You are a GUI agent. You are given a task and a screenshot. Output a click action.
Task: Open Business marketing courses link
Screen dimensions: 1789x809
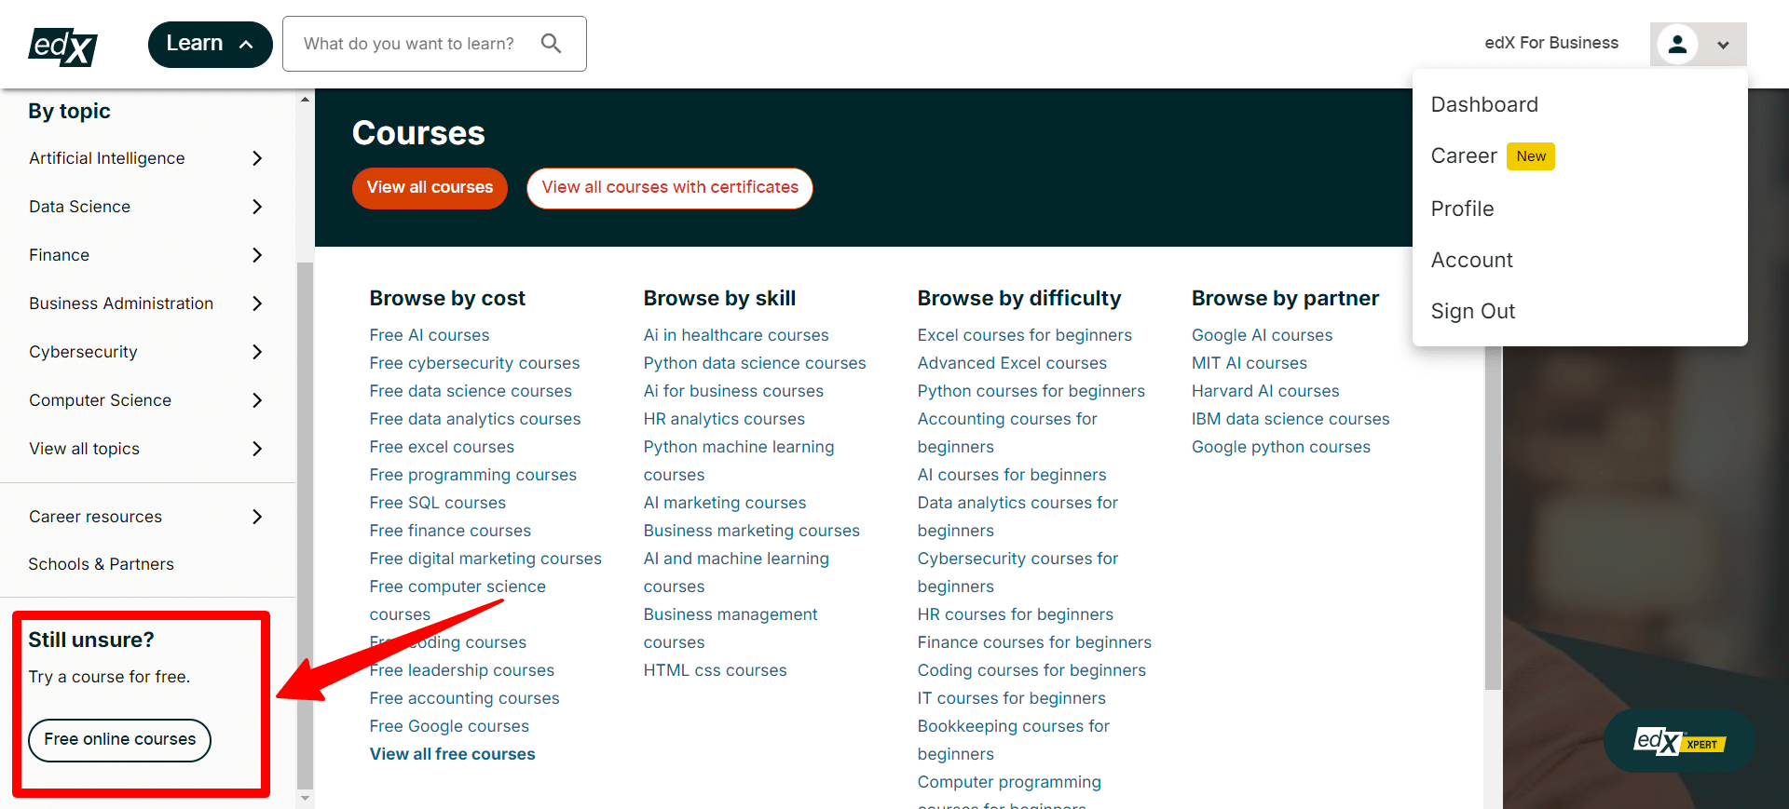click(752, 531)
